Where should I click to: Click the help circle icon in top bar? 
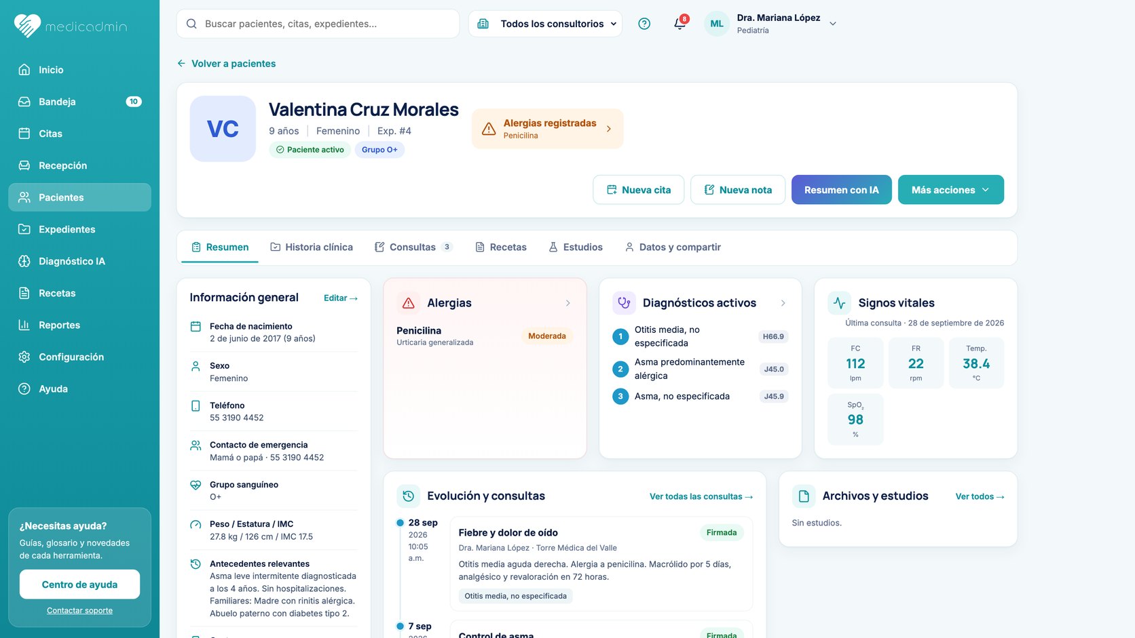(644, 24)
